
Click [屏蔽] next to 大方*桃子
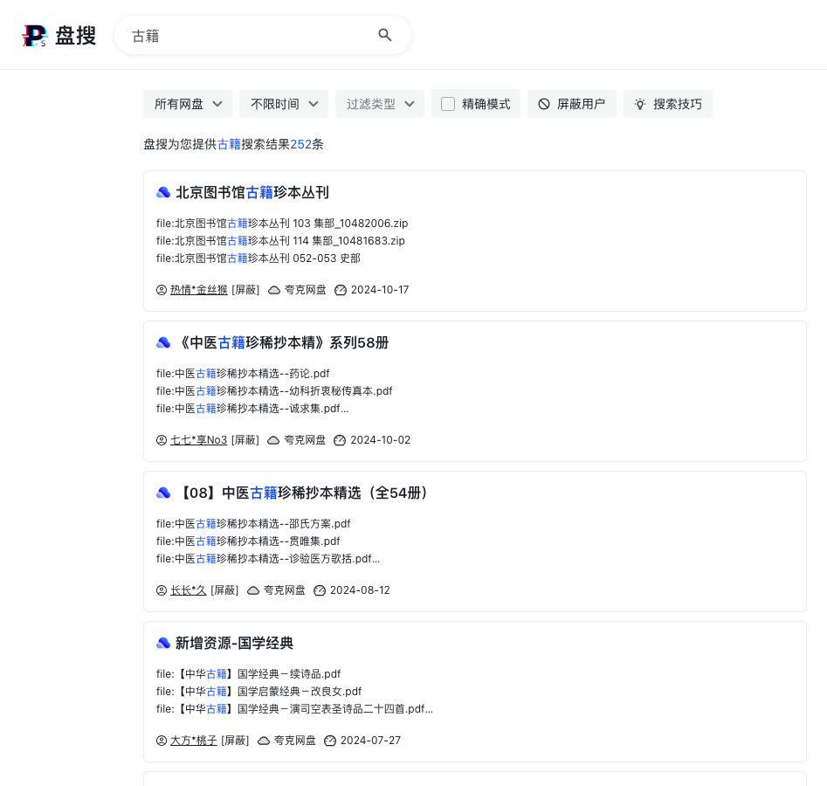coord(235,741)
